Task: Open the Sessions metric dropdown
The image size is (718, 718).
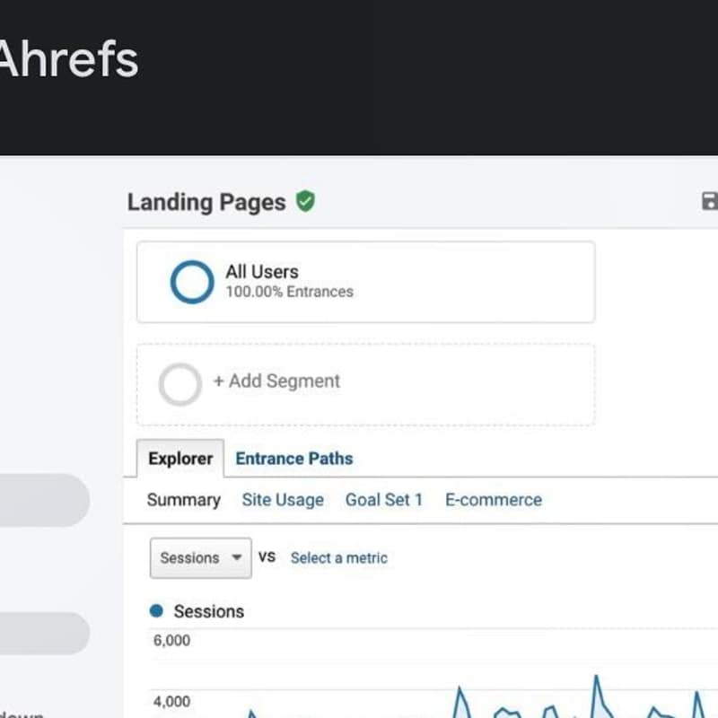Action: coord(200,557)
